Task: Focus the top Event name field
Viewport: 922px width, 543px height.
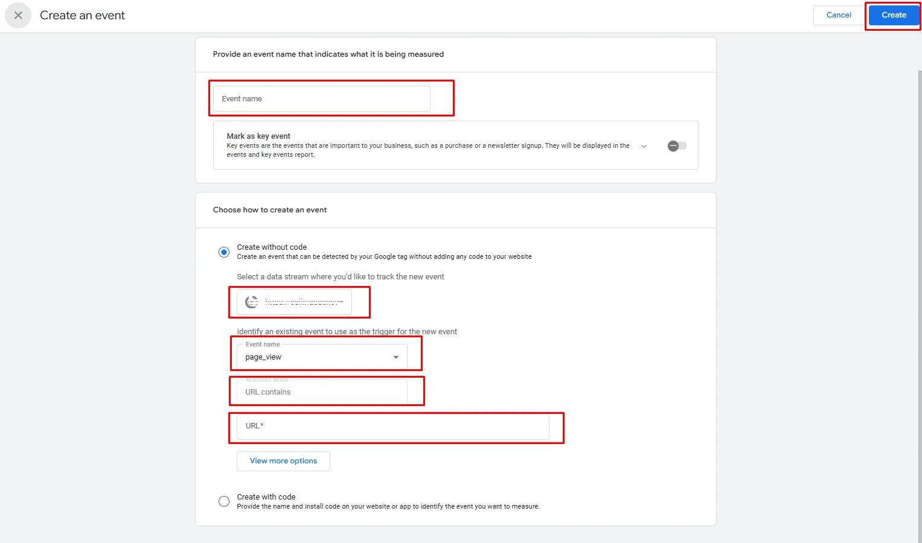Action: 322,98
